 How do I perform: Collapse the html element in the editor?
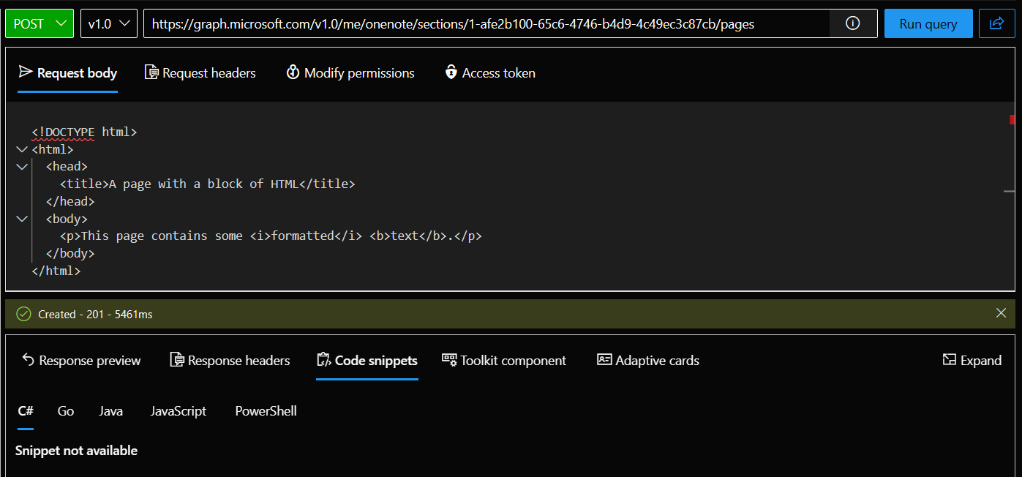pyautogui.click(x=21, y=149)
